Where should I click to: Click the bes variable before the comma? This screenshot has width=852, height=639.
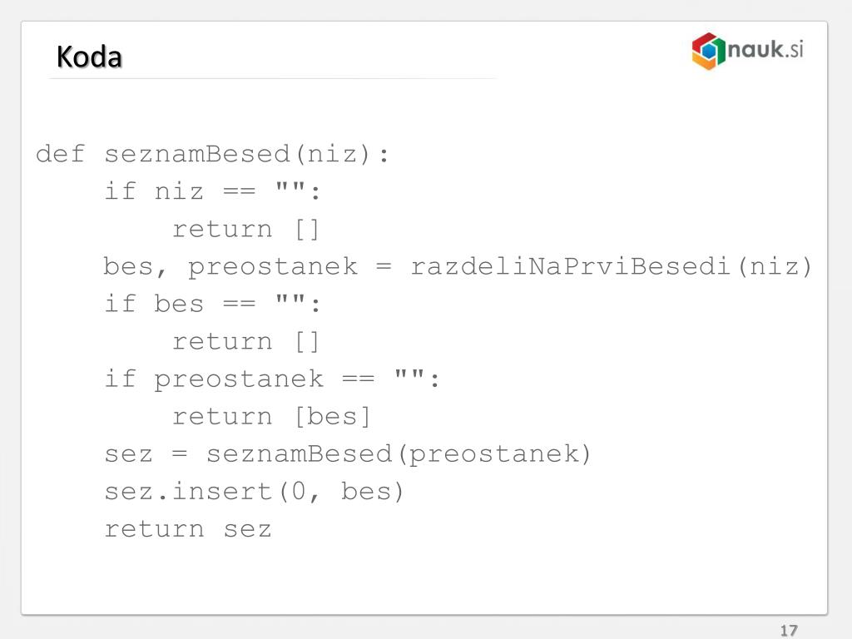point(128,267)
